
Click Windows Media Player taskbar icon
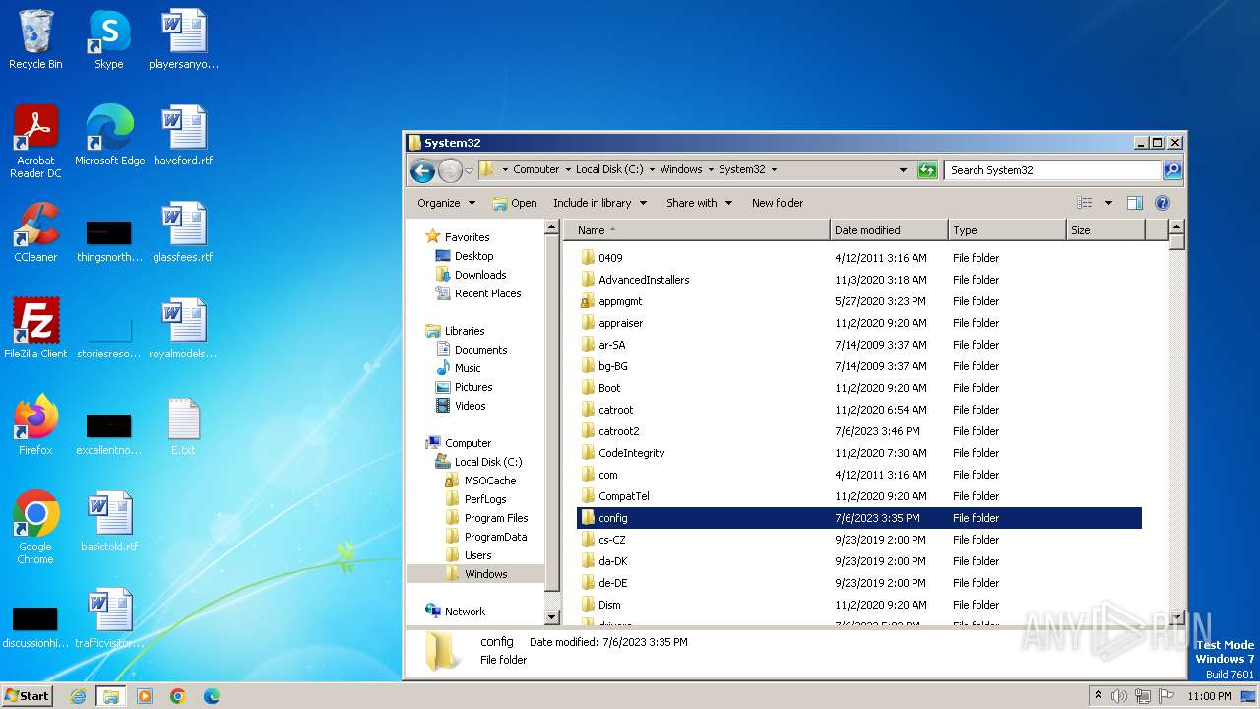click(x=145, y=696)
